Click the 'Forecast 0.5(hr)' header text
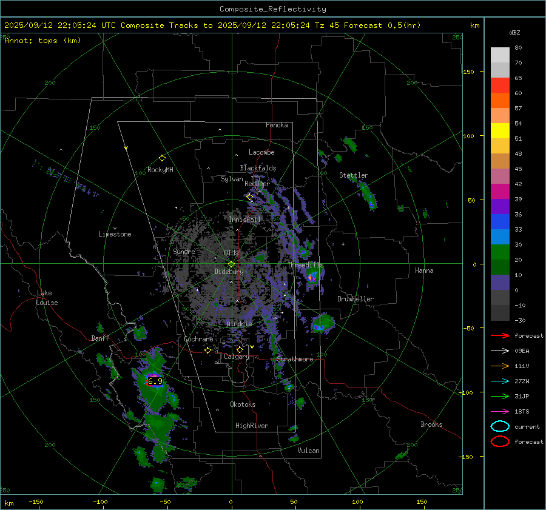546x510 pixels. (x=382, y=25)
